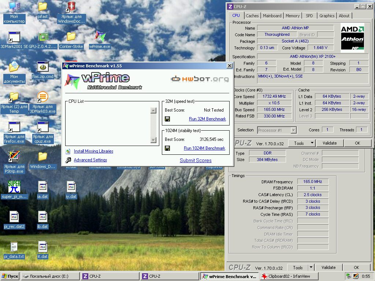The width and height of the screenshot is (375, 281).
Task: Activate the Clipboard02 - IrfanView taskbar button
Action: click(x=289, y=276)
